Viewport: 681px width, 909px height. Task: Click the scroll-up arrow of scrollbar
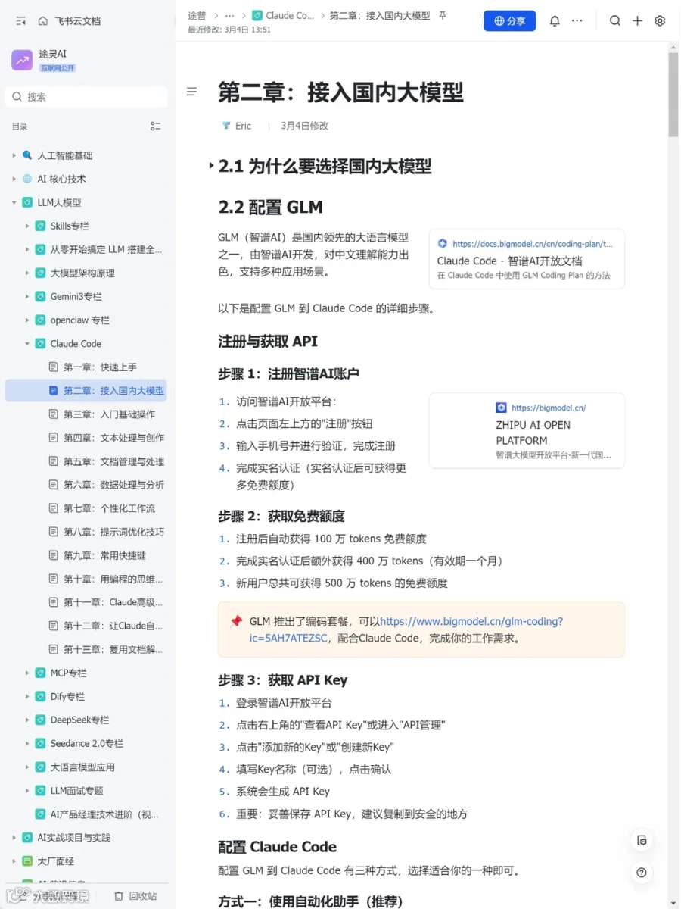click(x=673, y=48)
